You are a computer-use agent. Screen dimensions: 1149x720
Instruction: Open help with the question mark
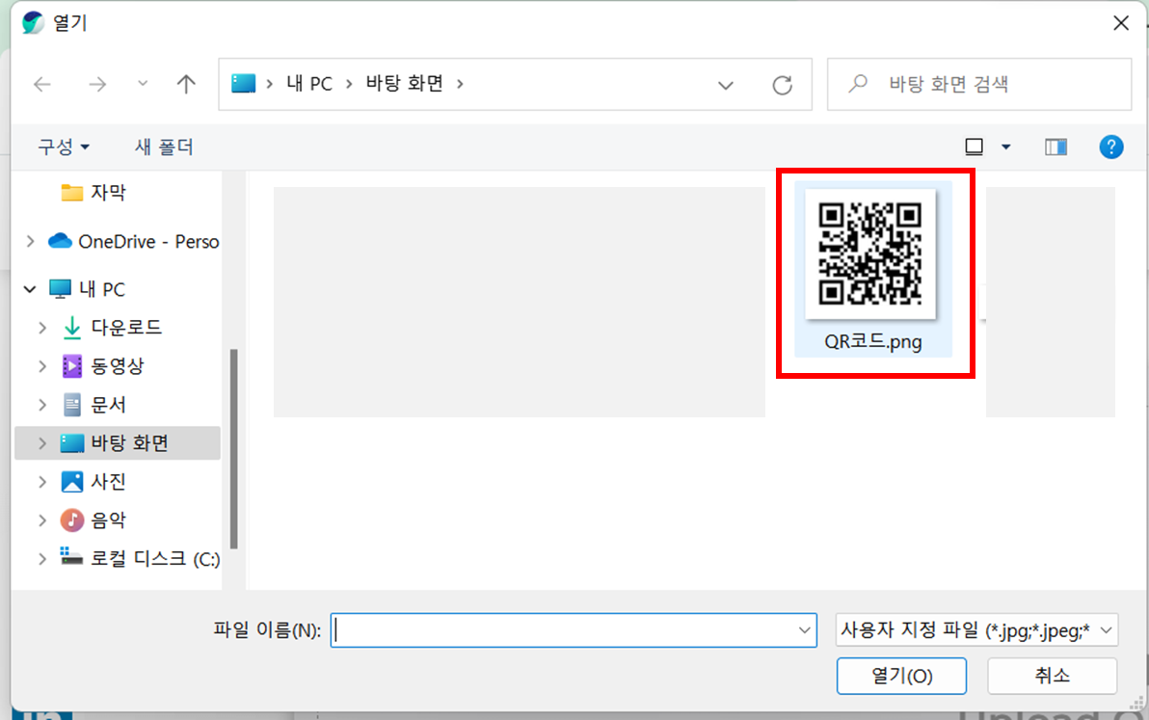coord(1110,147)
